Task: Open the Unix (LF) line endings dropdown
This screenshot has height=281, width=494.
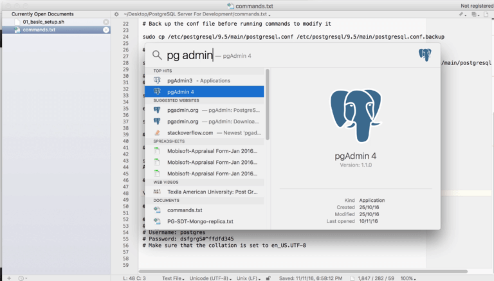Action: tap(248, 278)
